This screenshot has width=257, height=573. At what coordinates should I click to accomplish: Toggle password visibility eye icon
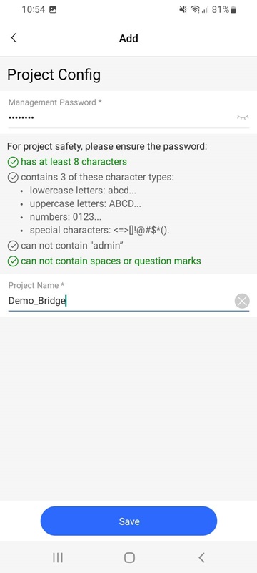tap(243, 117)
